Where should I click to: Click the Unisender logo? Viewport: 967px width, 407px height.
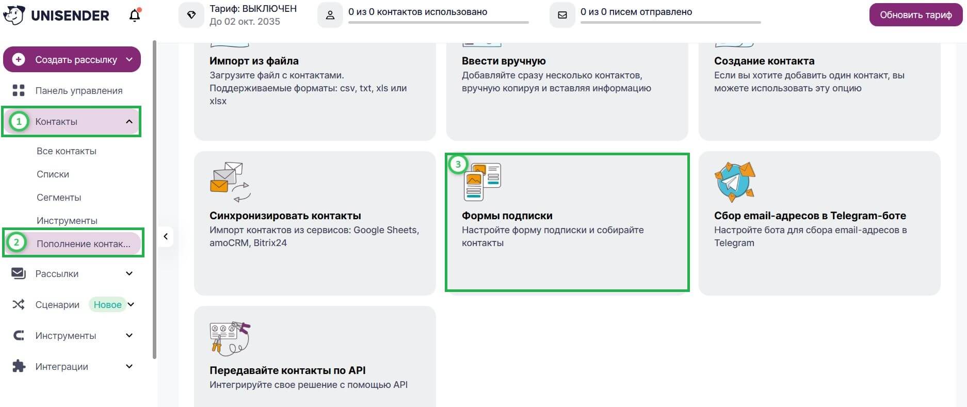56,15
